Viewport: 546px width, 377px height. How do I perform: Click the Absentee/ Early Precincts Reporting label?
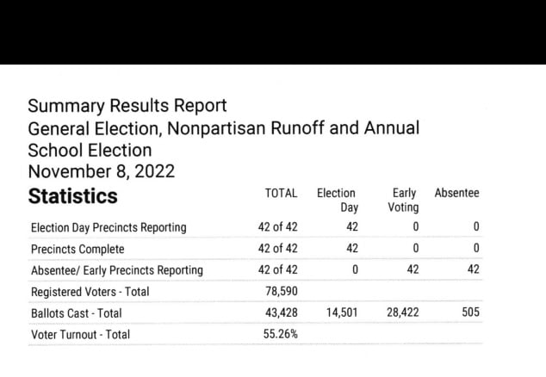(117, 270)
